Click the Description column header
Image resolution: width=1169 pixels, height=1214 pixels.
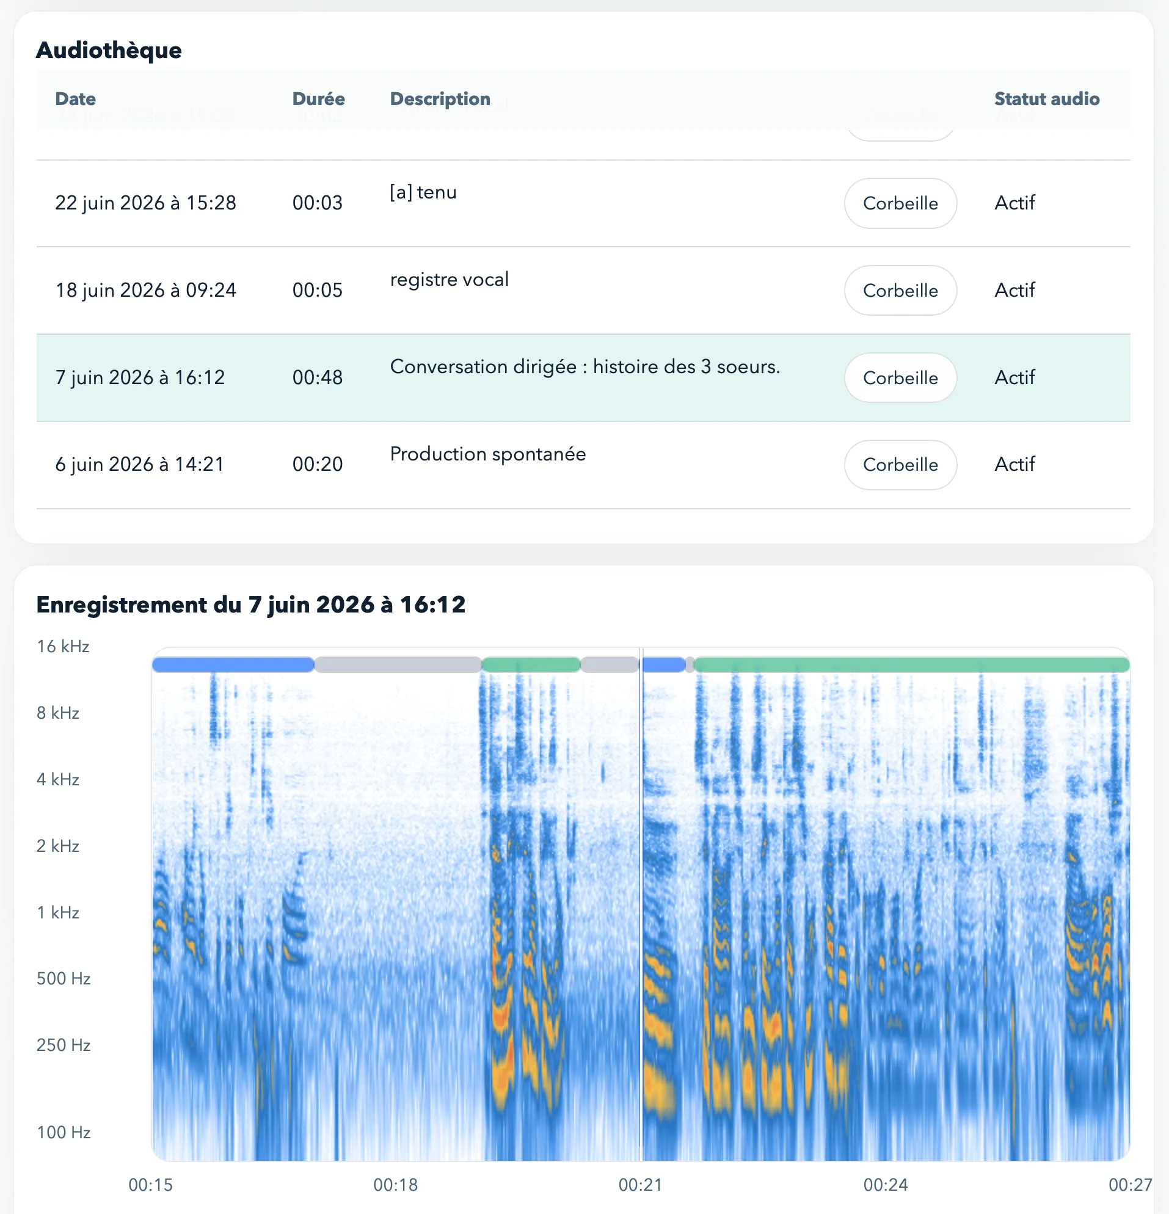tap(440, 99)
